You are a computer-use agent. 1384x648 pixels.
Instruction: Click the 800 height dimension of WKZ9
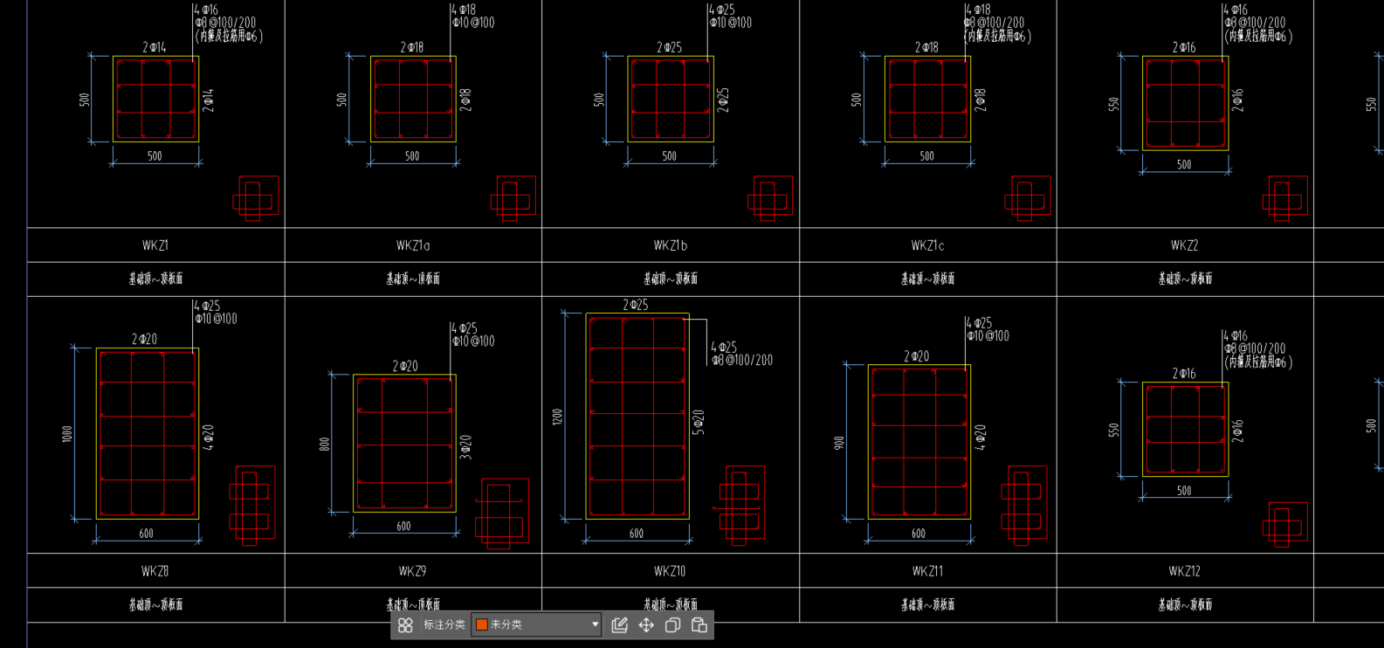[x=325, y=445]
